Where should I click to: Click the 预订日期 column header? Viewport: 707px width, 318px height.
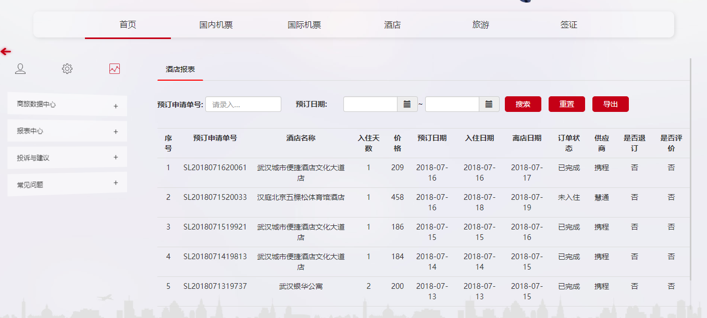(432, 138)
